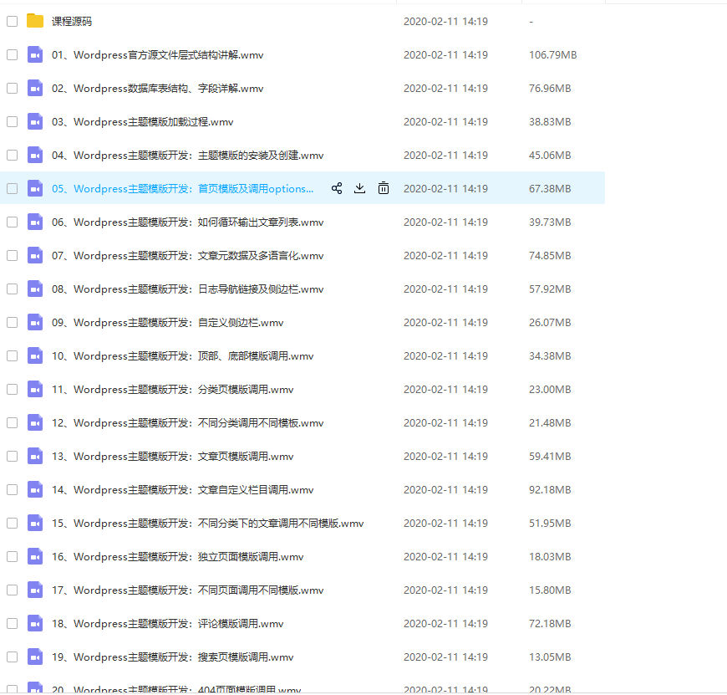Click file name 14 文章自定义栏目调用.wmv
The height and width of the screenshot is (695, 727).
point(183,489)
